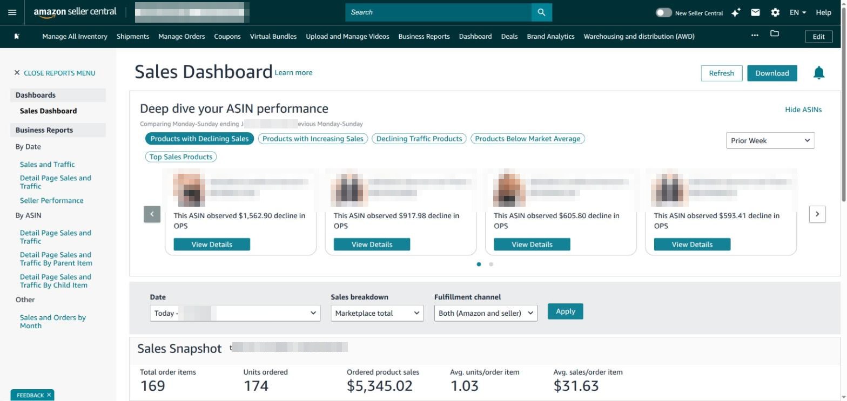
Task: Select Products Below Market Average filter
Action: pos(528,139)
